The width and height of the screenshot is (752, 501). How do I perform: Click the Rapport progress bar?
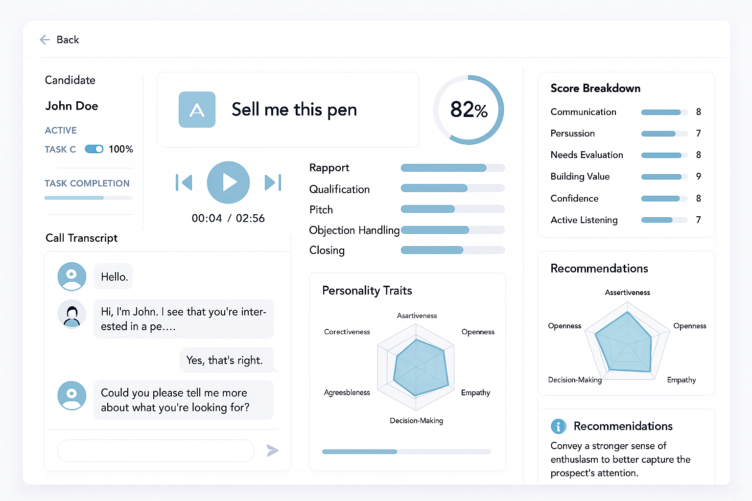[x=452, y=168]
